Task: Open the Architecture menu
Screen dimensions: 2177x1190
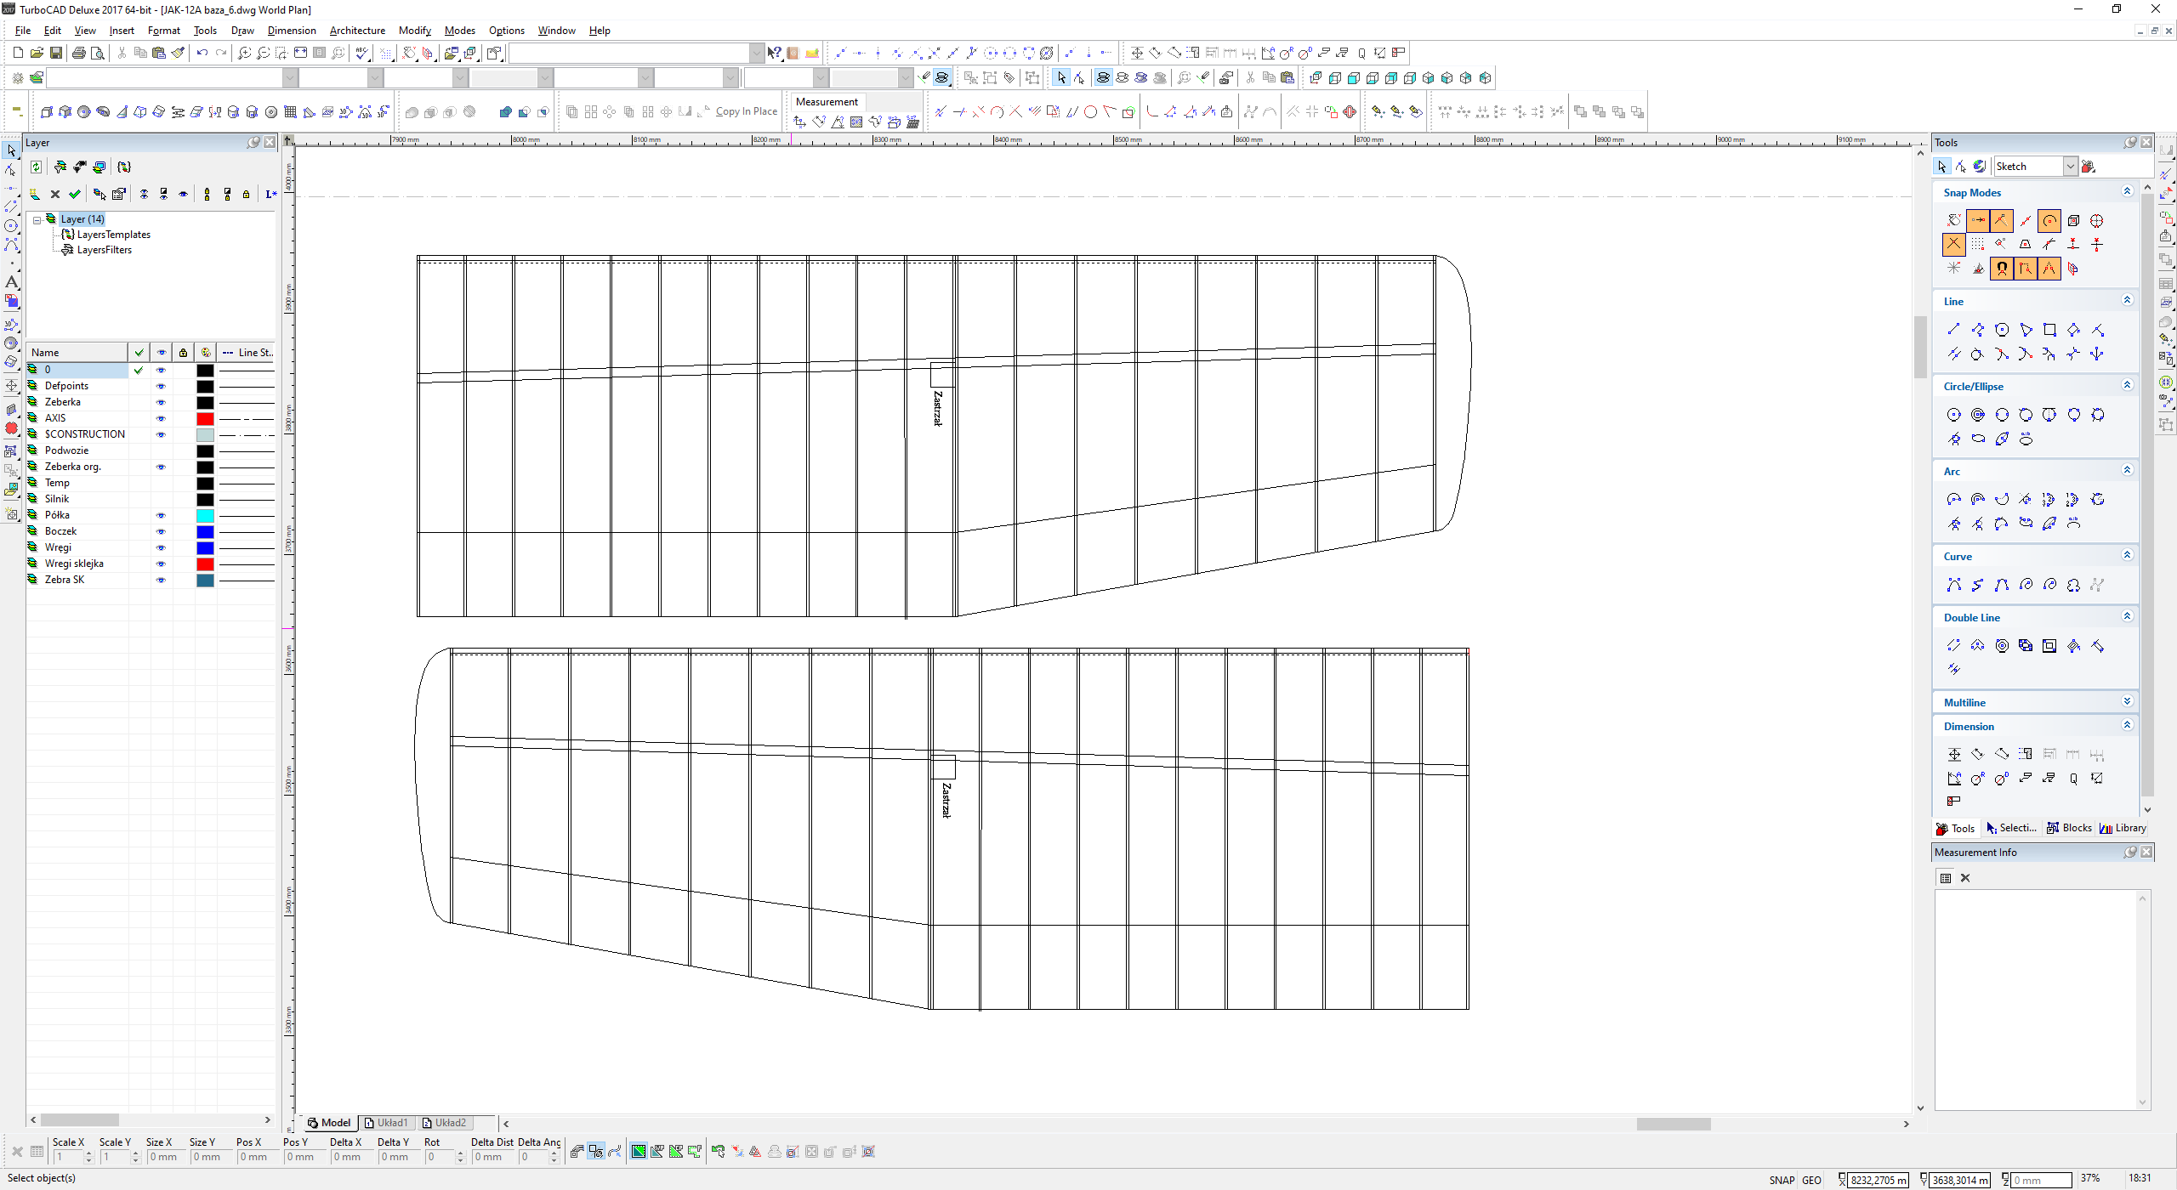Action: click(x=357, y=31)
